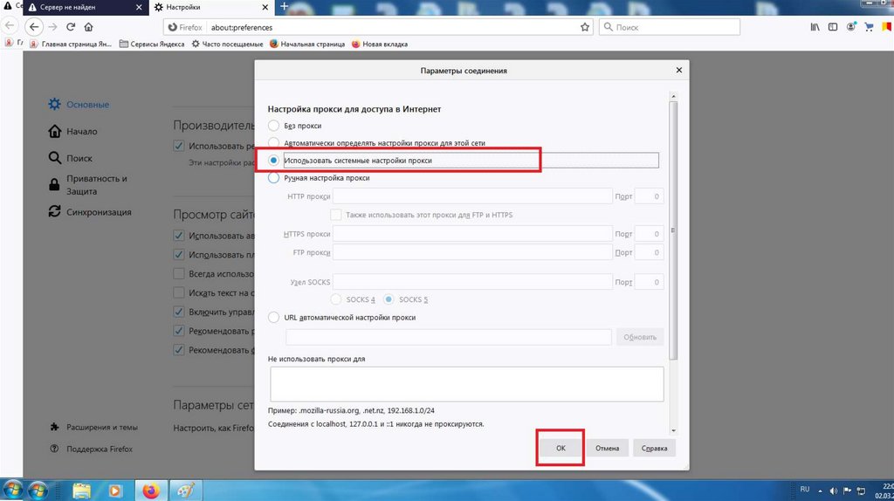Select URL автоматической настройки прокси option

pyautogui.click(x=273, y=317)
